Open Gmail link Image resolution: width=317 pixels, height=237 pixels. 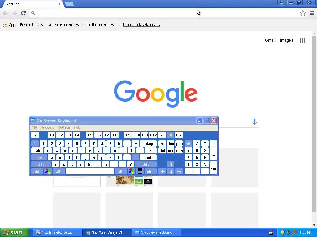(270, 40)
